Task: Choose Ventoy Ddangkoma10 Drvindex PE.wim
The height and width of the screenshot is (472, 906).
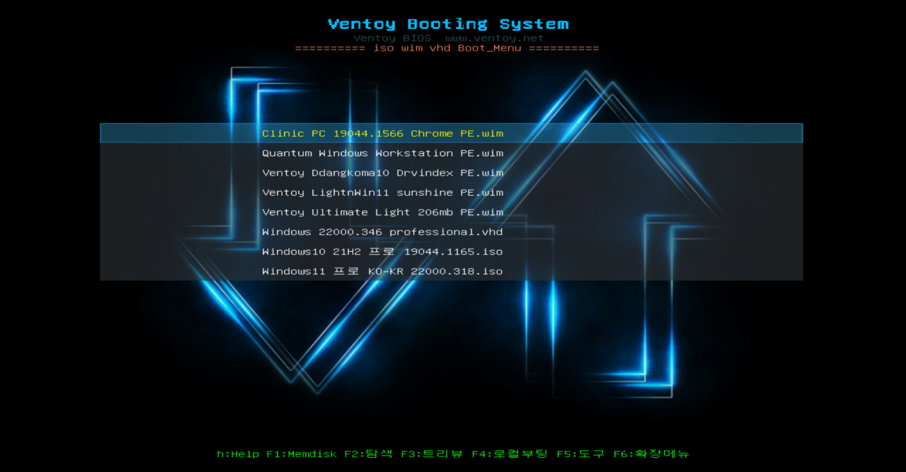Action: (451, 173)
